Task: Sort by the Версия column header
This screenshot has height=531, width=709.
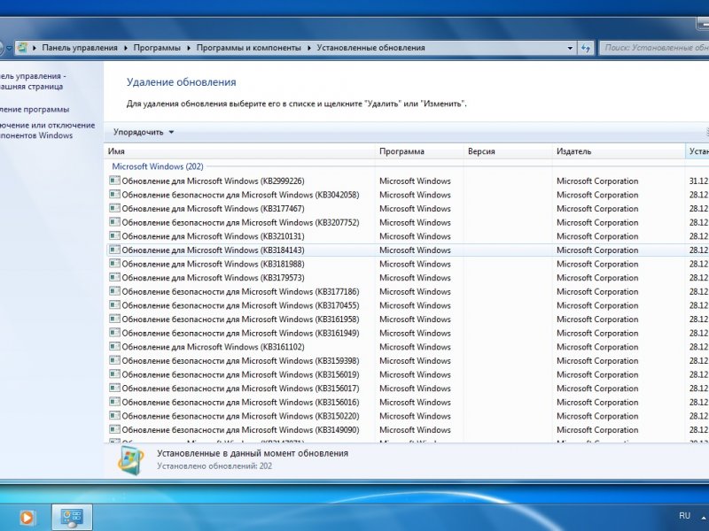Action: coord(508,151)
